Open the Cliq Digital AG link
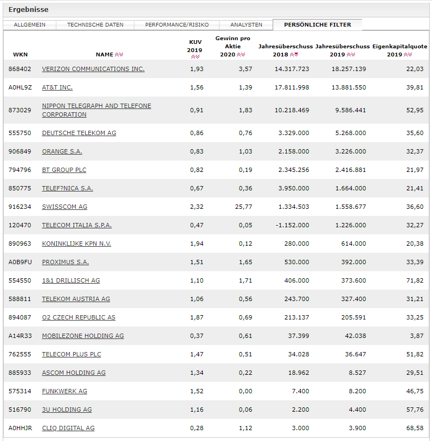Screen dimensions: 432x441 68,428
